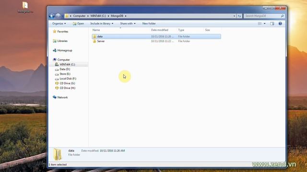This screenshot has width=307, height=172.
Task: Open the address bar history dropdown arrow
Action: tap(234, 16)
